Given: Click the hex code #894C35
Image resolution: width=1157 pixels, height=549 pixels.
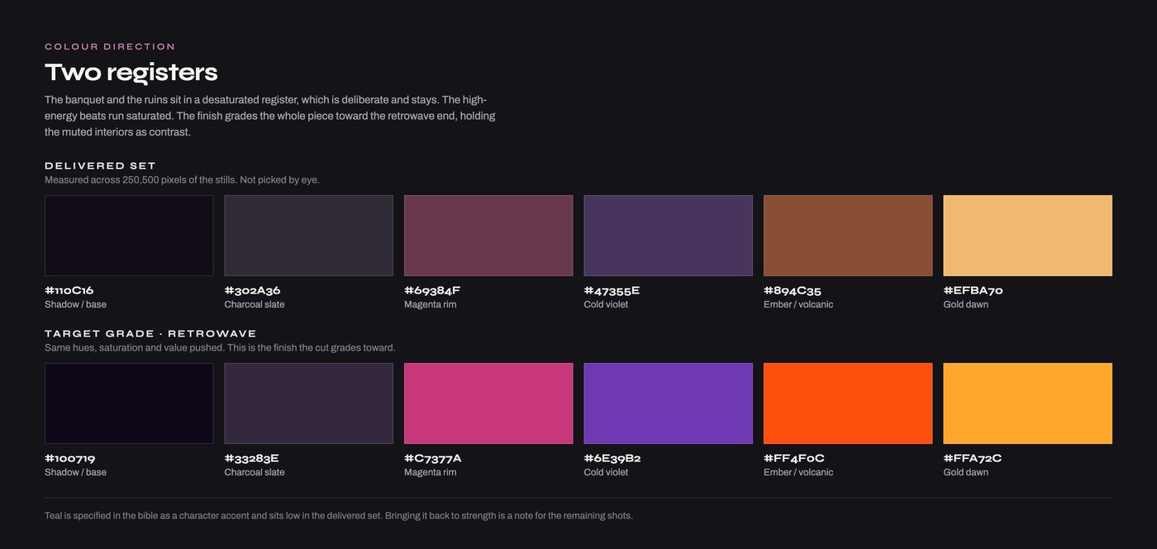Looking at the screenshot, I should point(793,290).
